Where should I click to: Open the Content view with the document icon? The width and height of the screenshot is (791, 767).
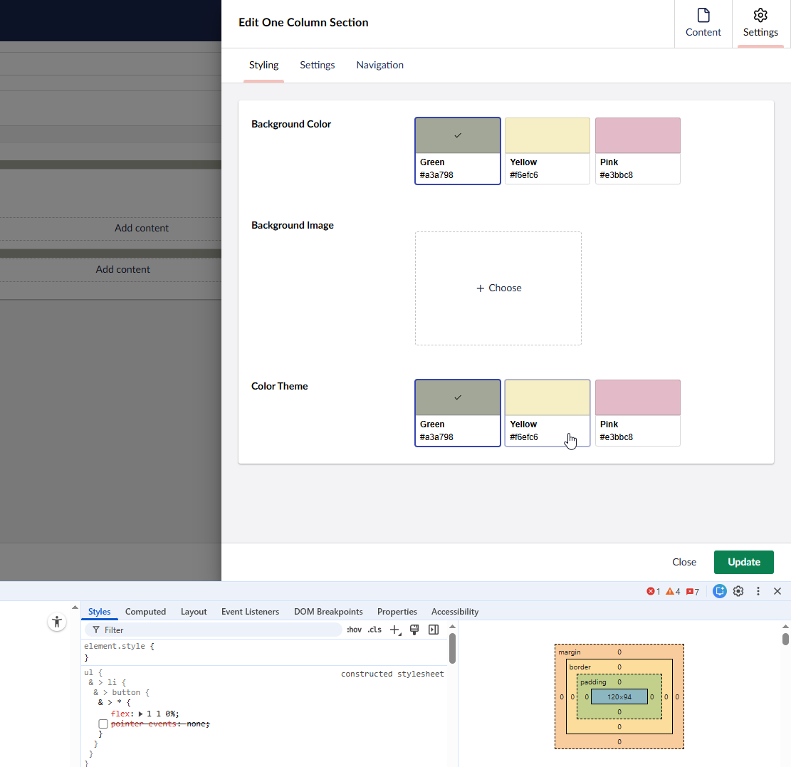703,24
